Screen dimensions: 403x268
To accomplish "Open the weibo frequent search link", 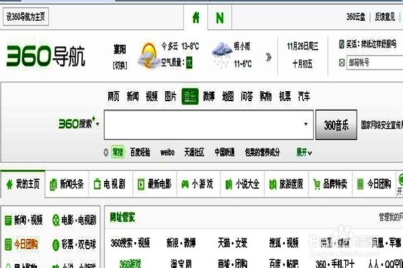I will pyautogui.click(x=167, y=153).
